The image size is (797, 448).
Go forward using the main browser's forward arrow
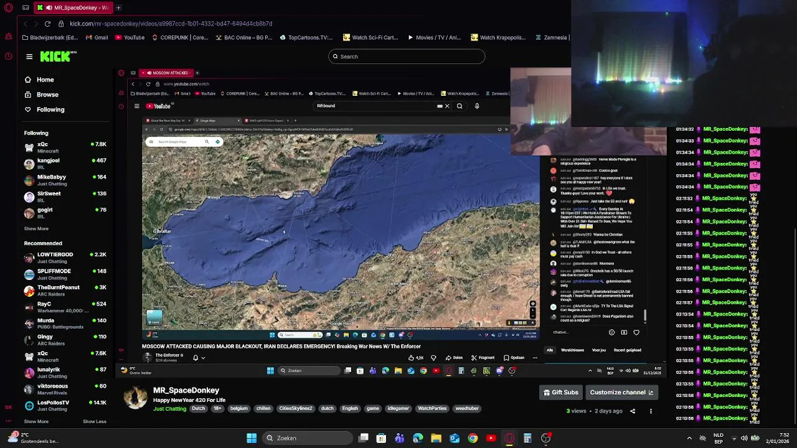36,24
